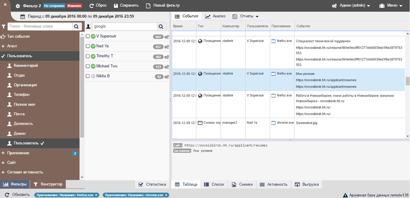Open the period calendar icon
The image size is (410, 198).
[x=23, y=17]
